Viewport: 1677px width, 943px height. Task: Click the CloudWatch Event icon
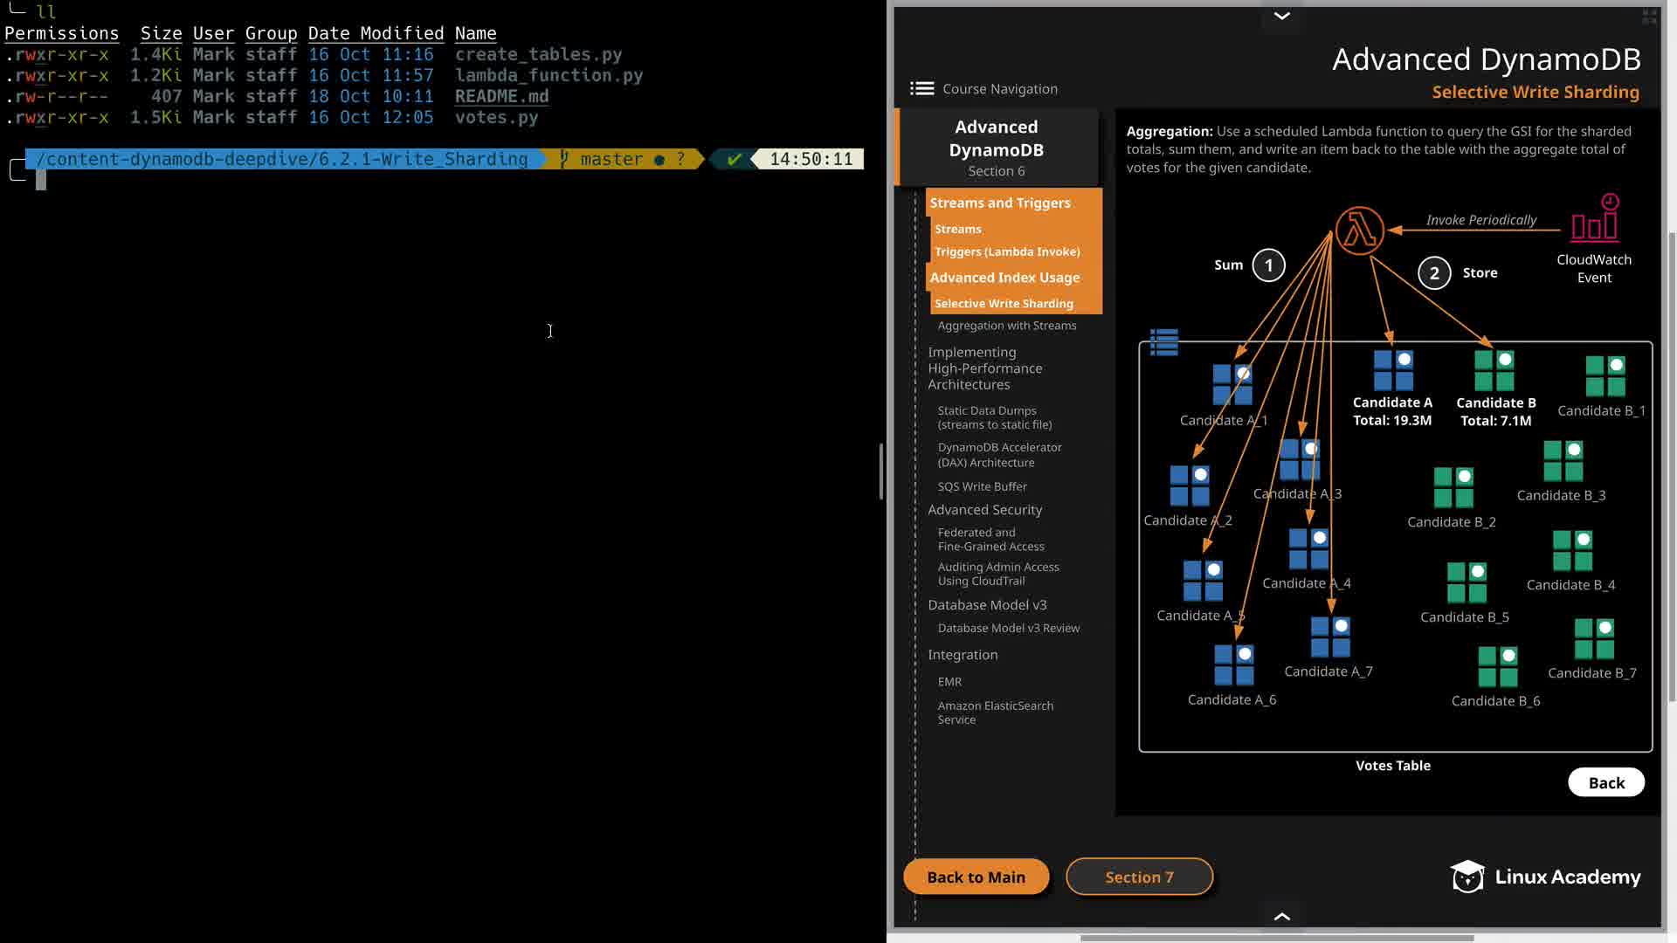[x=1595, y=218]
